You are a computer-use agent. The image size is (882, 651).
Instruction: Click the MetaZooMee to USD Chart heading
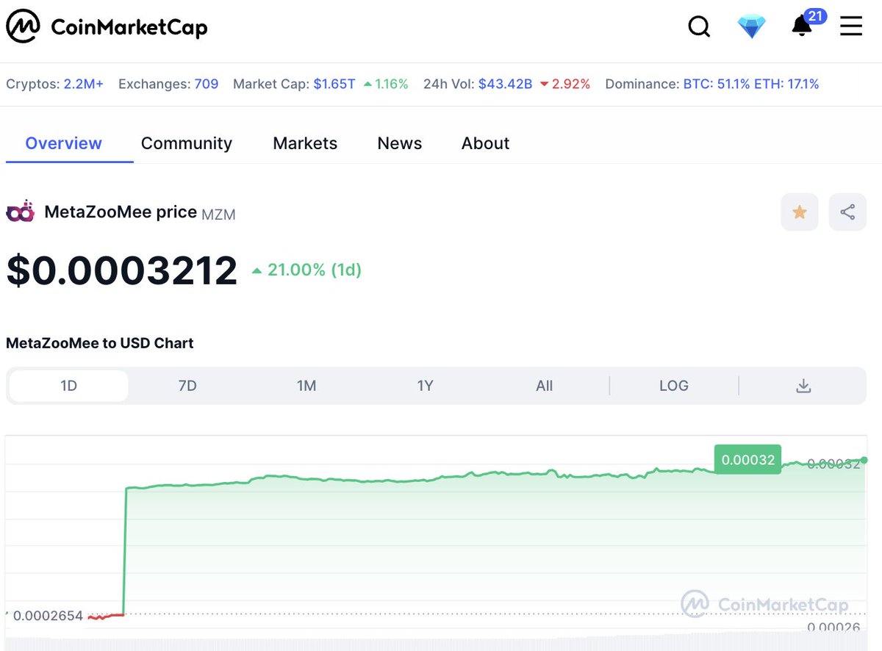coord(100,343)
